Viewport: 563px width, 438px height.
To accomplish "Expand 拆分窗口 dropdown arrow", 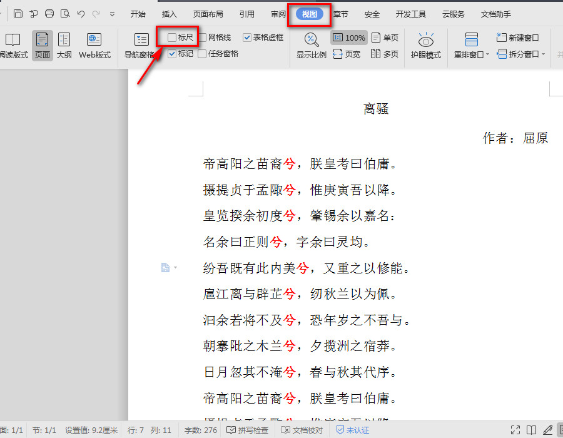I will point(543,54).
